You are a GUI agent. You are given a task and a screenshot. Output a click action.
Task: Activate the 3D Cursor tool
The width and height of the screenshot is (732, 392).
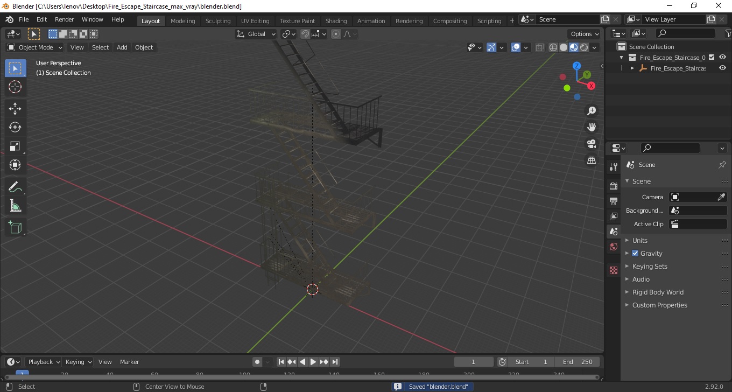[15, 87]
